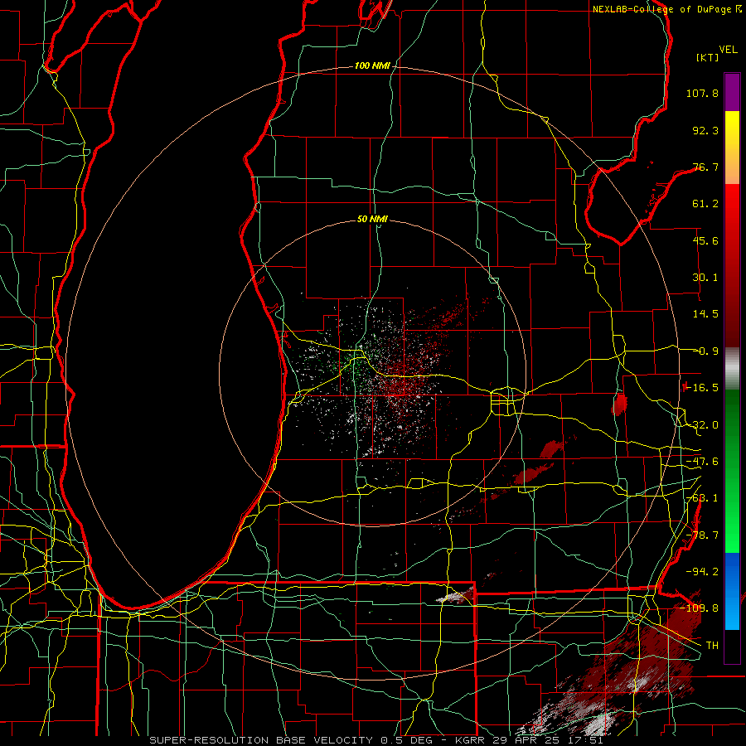Click the [KT] units label
The image size is (746, 746).
point(708,57)
